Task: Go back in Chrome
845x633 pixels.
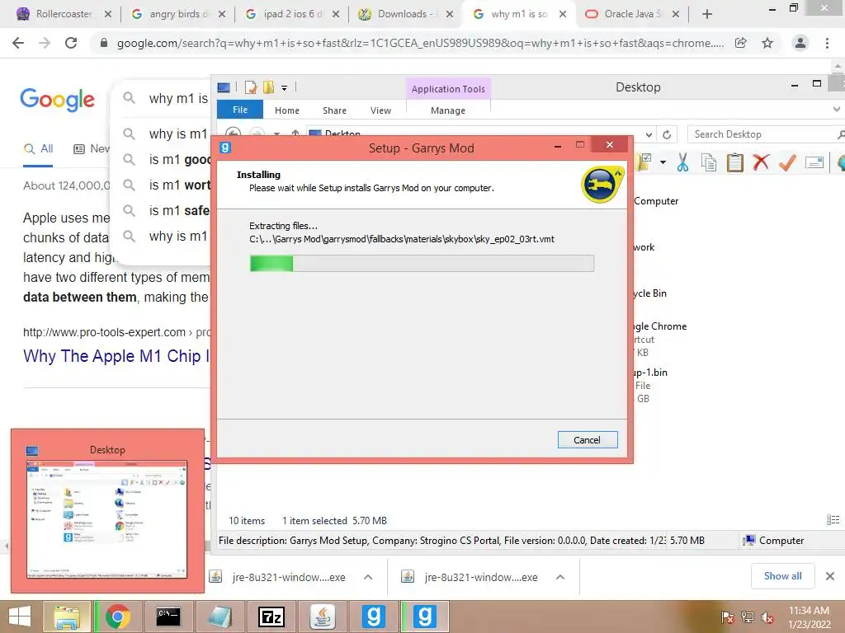Action: click(x=18, y=43)
